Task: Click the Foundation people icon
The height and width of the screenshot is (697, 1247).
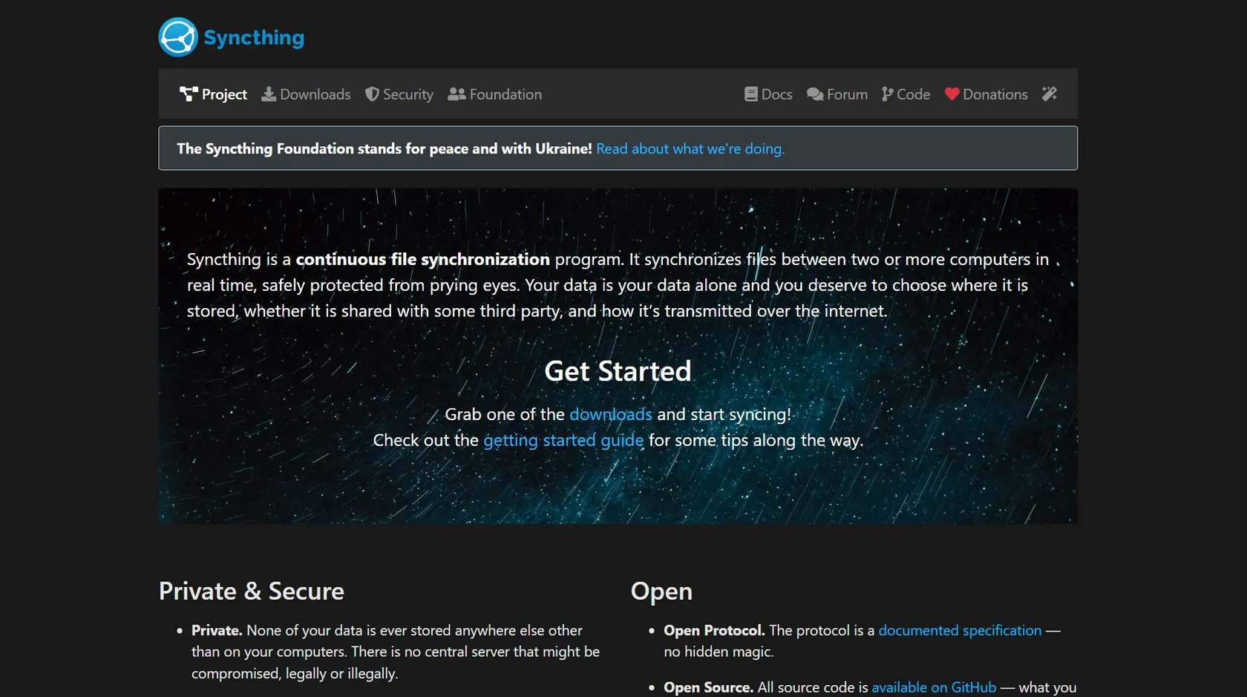Action: (x=455, y=94)
